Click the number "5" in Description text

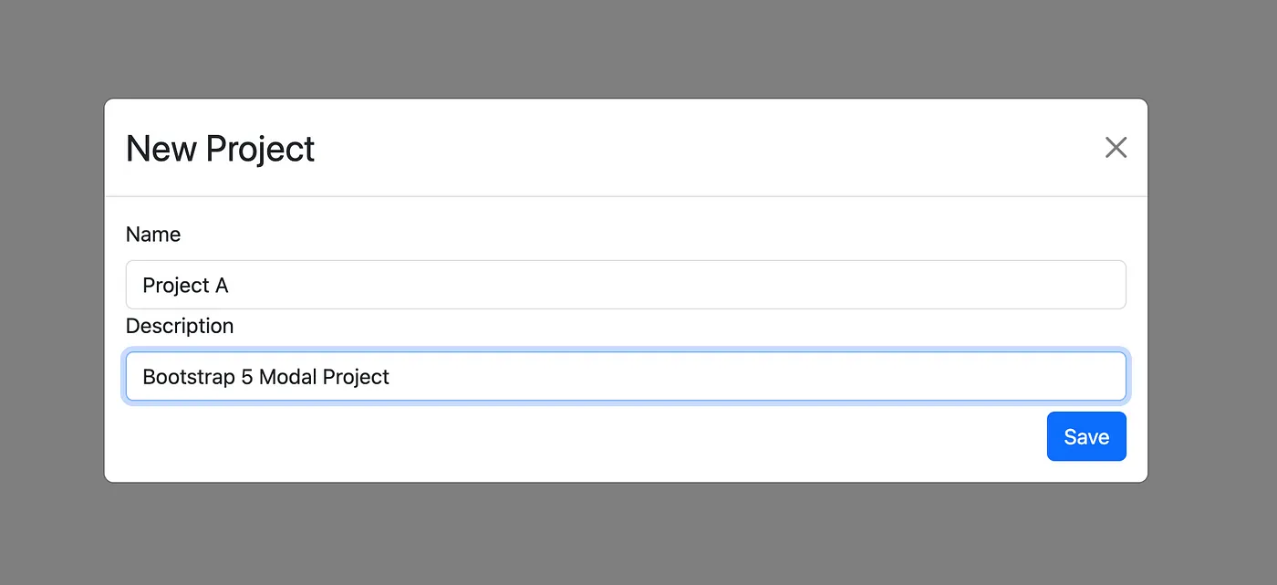coord(247,377)
